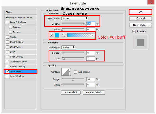Enable the Pattern Overlay checkbox
The width and height of the screenshot is (156, 114).
[x=7, y=67]
